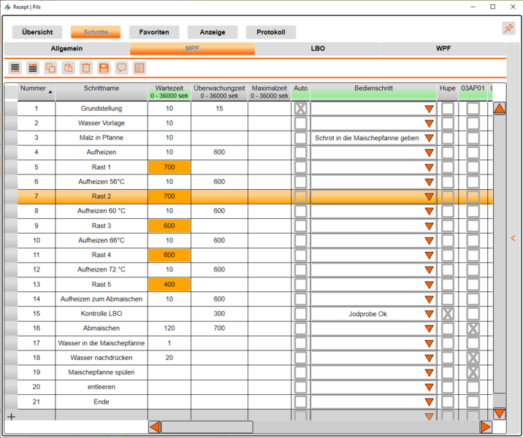Click the paste clipboard icon
The height and width of the screenshot is (438, 523).
(x=69, y=68)
